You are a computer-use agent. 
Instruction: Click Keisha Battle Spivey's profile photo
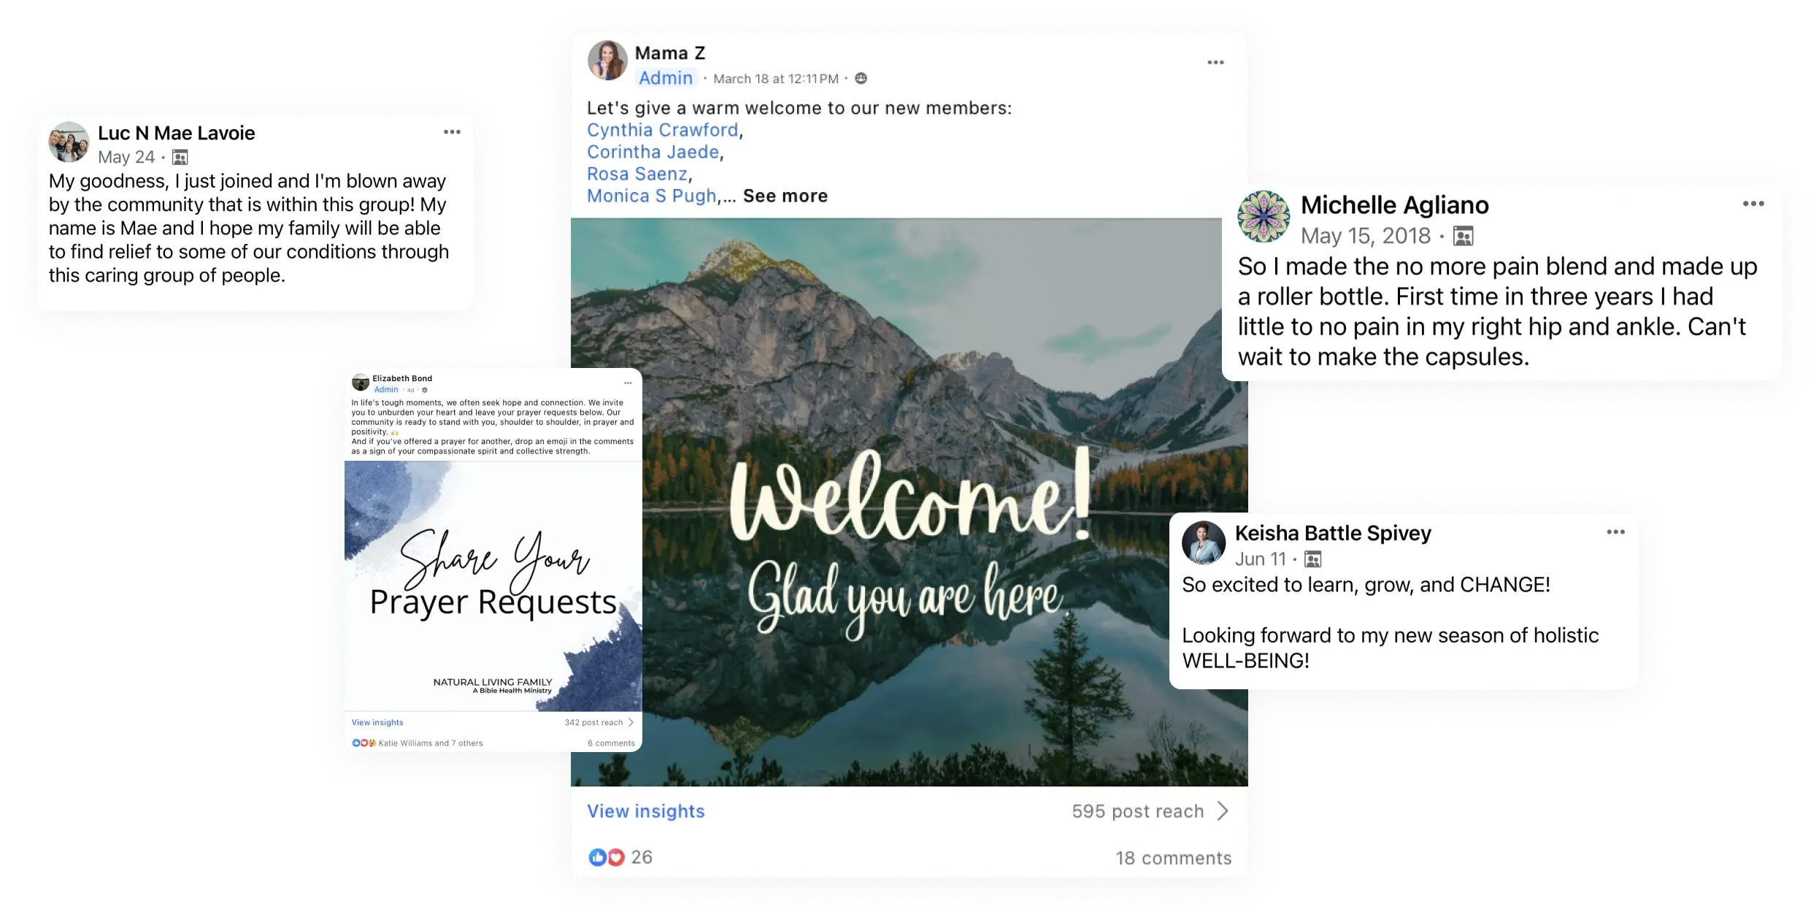pos(1203,543)
